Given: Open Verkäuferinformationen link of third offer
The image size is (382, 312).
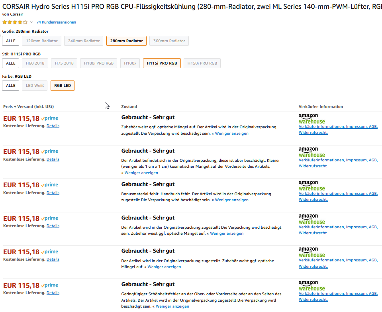Looking at the screenshot, I should pyautogui.click(x=338, y=194).
